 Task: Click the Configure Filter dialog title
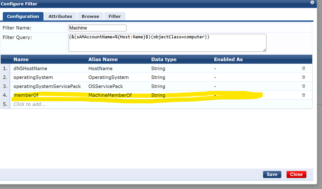point(19,4)
